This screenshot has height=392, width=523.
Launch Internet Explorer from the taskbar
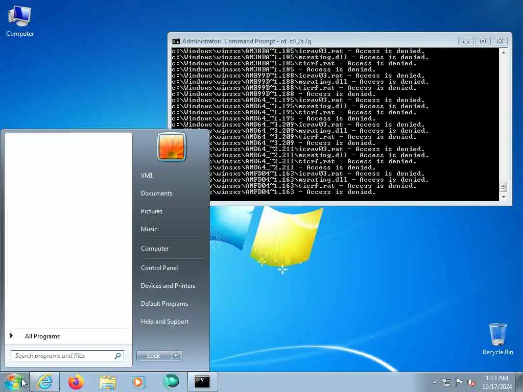click(x=44, y=382)
